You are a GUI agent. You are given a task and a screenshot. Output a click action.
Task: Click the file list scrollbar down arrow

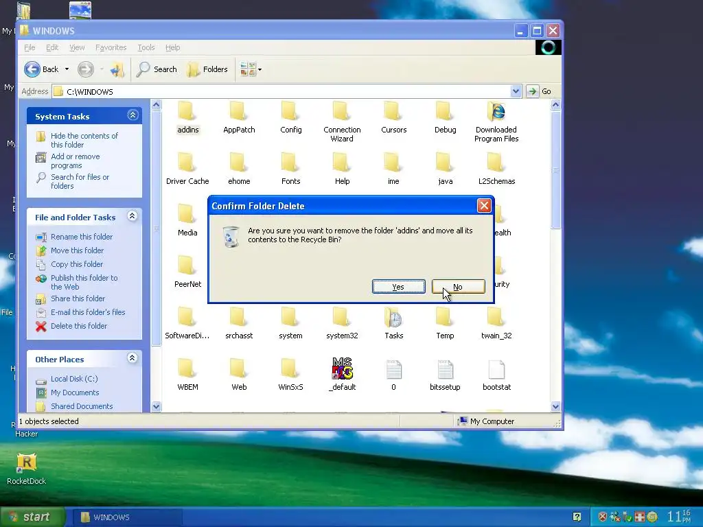click(x=555, y=406)
